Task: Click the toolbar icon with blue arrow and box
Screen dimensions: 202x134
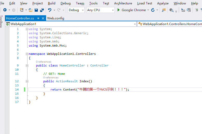Action: pyautogui.click(x=183, y=10)
